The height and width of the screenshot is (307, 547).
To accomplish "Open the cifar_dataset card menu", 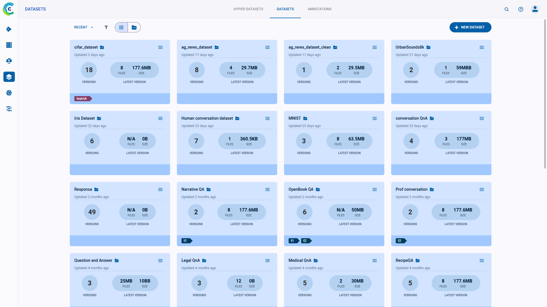I will point(160,47).
